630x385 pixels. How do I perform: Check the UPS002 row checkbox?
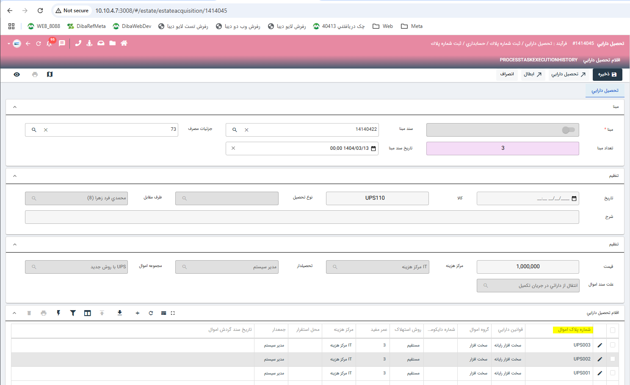[613, 359]
